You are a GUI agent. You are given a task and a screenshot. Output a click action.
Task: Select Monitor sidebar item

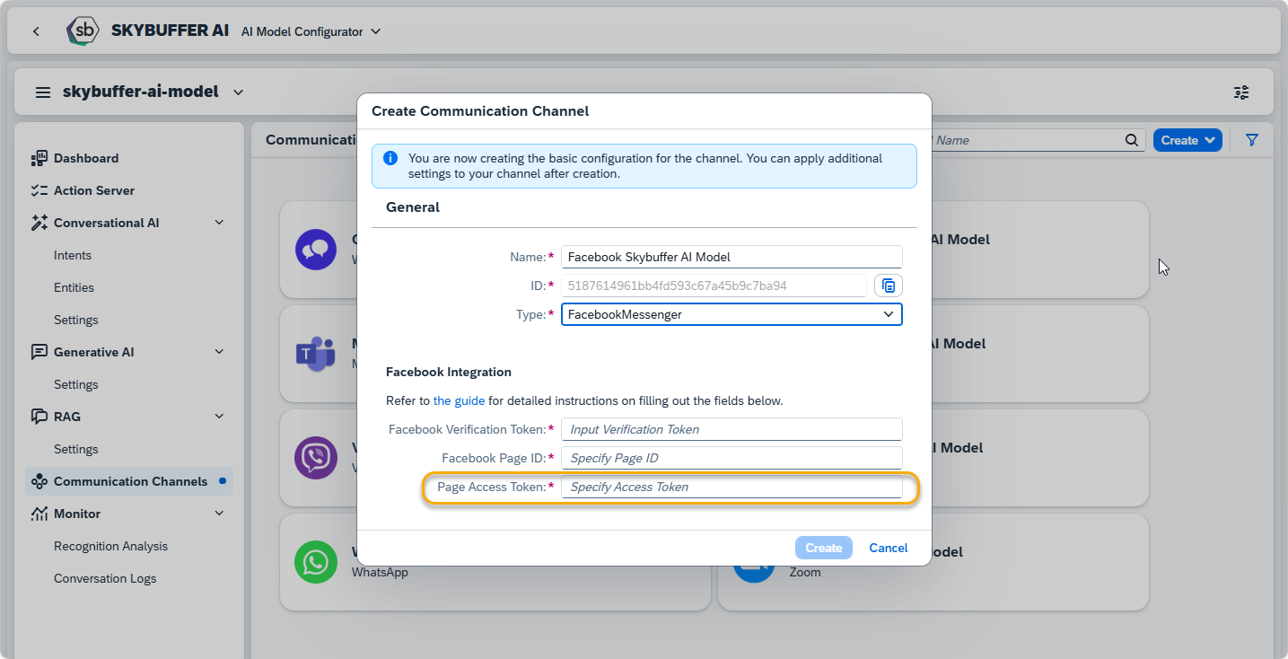click(77, 514)
